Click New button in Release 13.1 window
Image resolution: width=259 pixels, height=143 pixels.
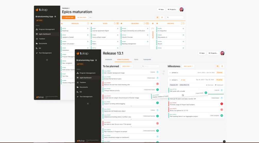[x=202, y=53]
